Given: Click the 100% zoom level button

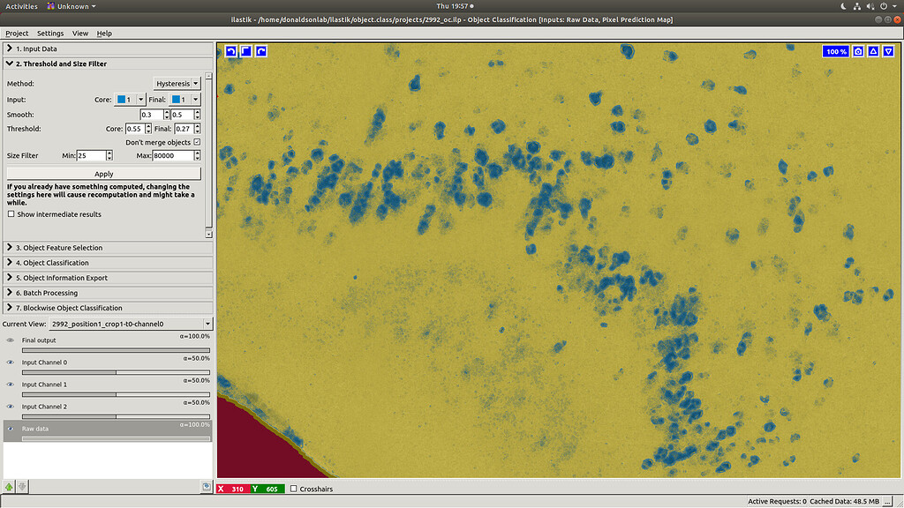Looking at the screenshot, I should (835, 51).
